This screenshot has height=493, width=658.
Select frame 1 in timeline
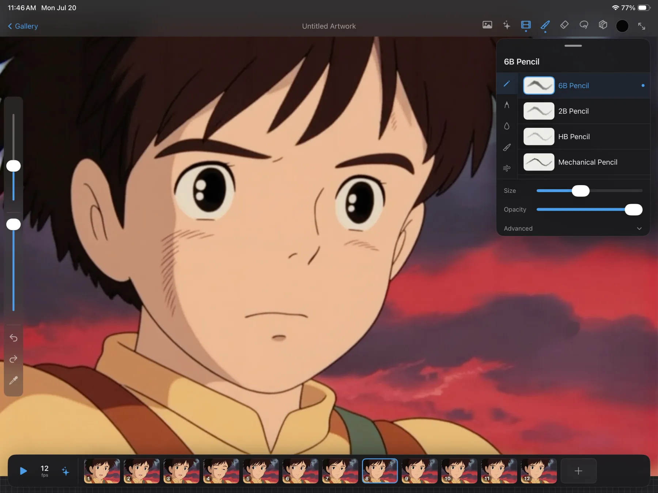(x=102, y=471)
